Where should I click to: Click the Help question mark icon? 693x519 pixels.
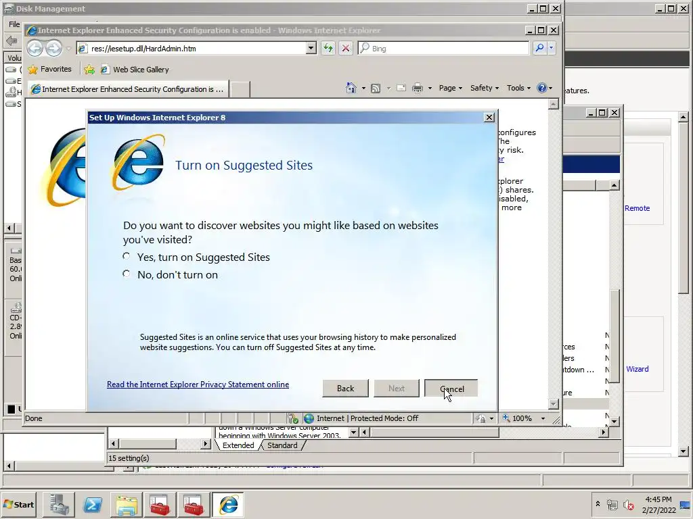542,88
